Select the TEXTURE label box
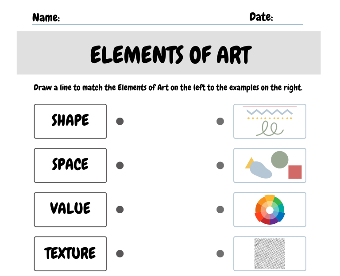Screen dimensions: 340x276 [x=70, y=254]
